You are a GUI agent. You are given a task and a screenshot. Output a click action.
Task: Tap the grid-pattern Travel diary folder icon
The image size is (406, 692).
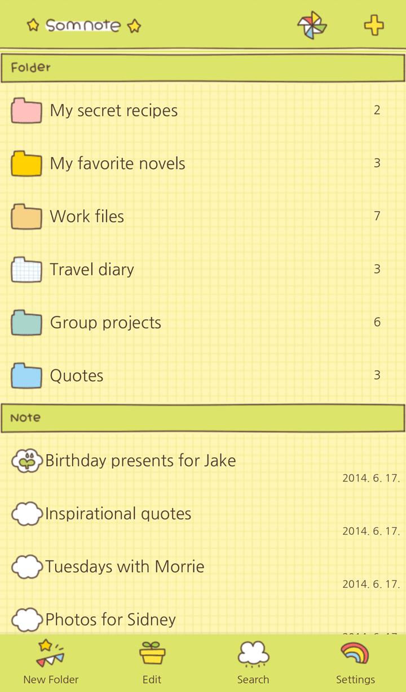pyautogui.click(x=27, y=270)
